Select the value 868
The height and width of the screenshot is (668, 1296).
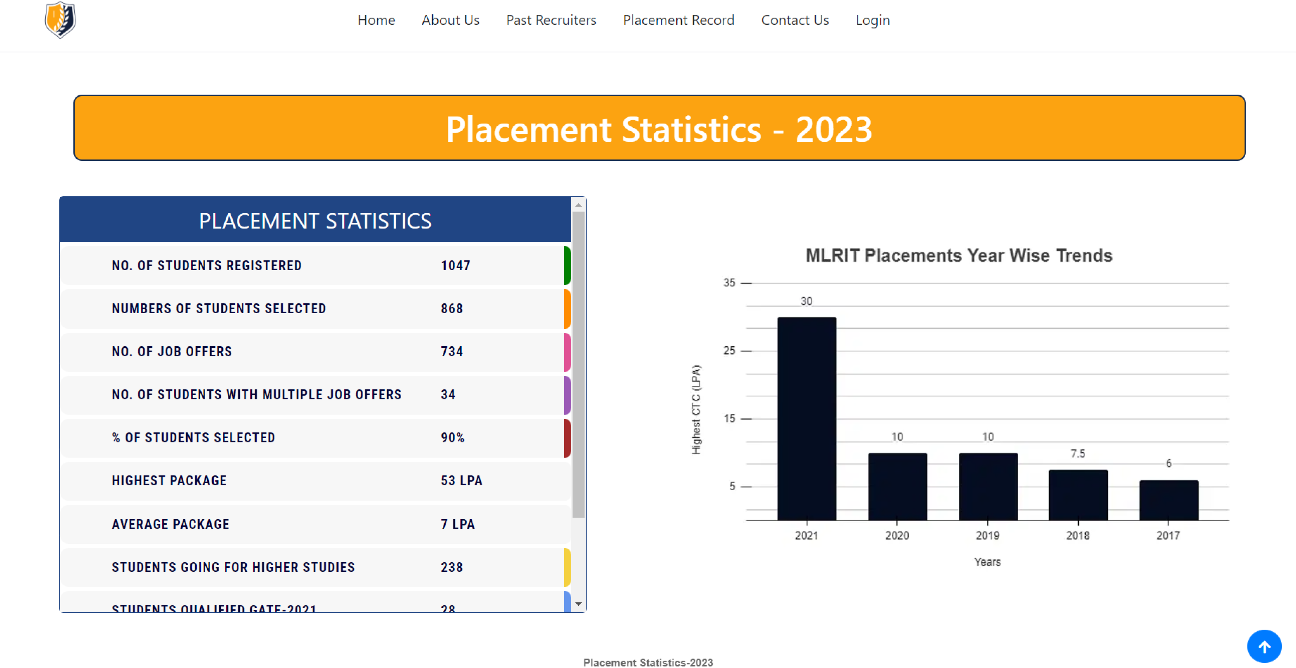(452, 308)
